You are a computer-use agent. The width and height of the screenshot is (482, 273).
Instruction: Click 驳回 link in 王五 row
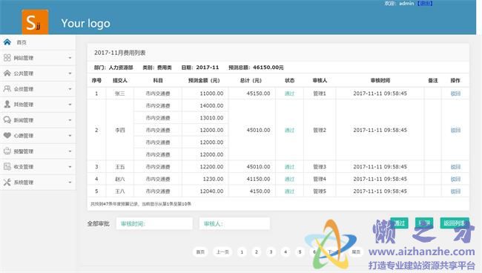click(x=455, y=167)
